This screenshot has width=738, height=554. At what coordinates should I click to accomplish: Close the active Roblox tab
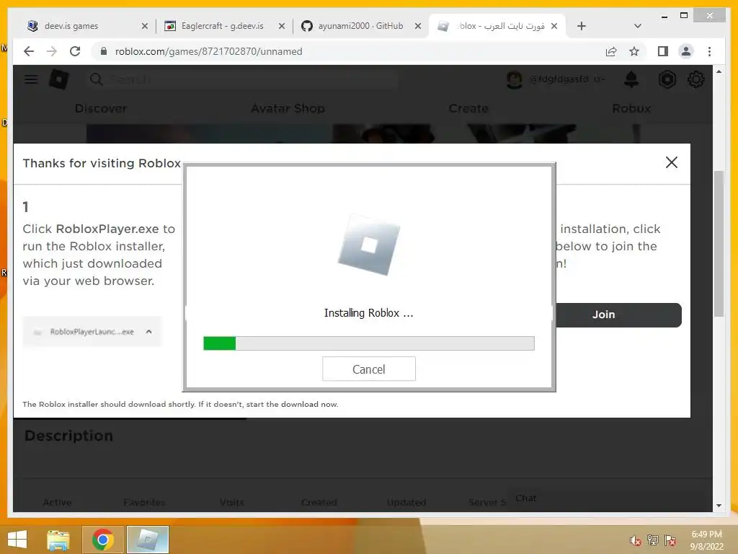click(554, 26)
